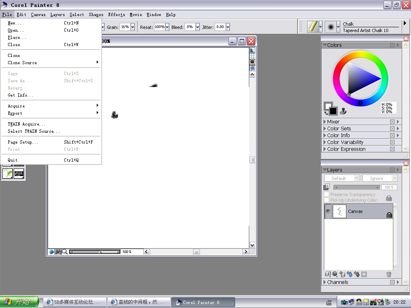Viewport: 411px width, 308px height.
Task: Select Quit in the File menu
Action: click(51, 160)
